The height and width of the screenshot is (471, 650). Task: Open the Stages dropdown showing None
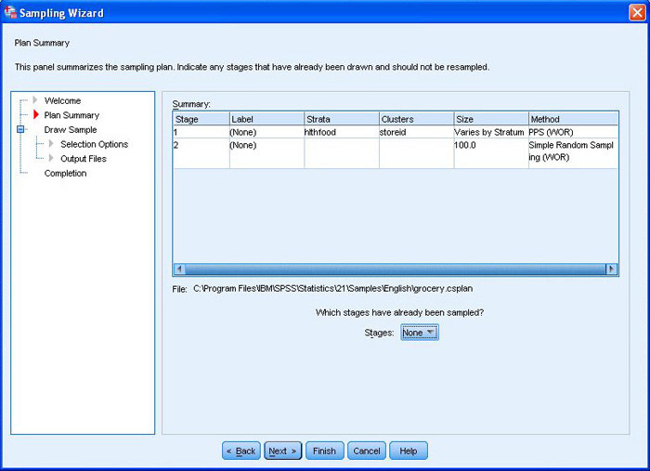coord(419,333)
